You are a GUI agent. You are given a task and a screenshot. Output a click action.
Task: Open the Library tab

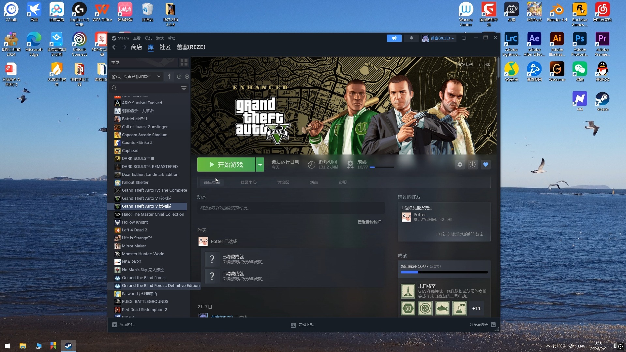tap(151, 47)
